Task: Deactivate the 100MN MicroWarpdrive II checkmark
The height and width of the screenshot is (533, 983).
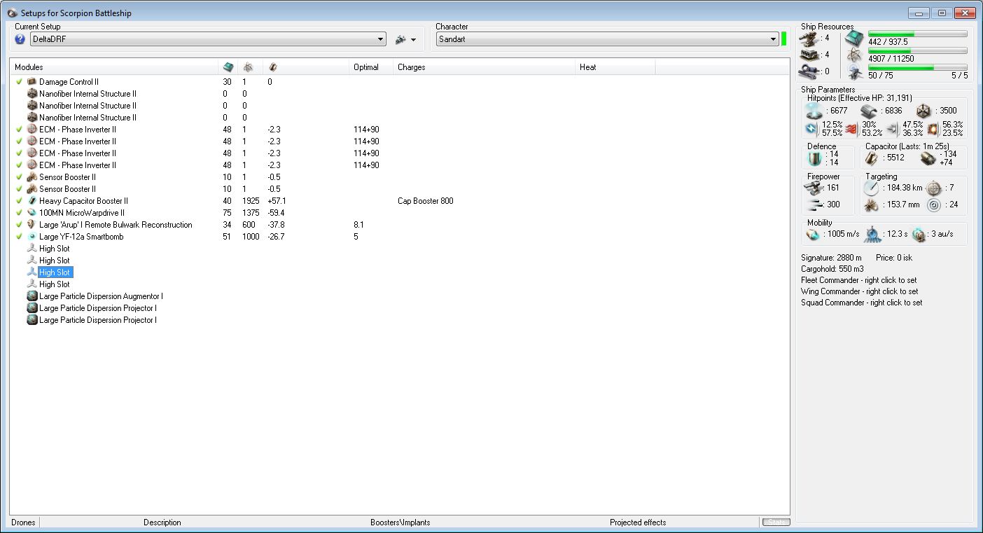Action: [20, 213]
